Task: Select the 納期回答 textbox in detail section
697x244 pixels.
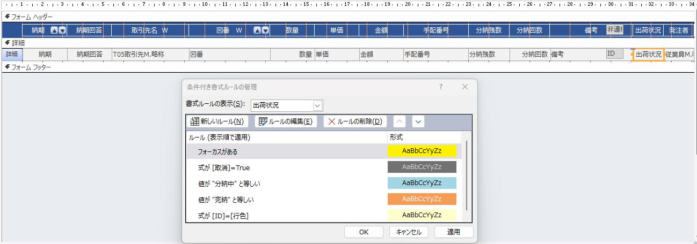Action: click(90, 54)
